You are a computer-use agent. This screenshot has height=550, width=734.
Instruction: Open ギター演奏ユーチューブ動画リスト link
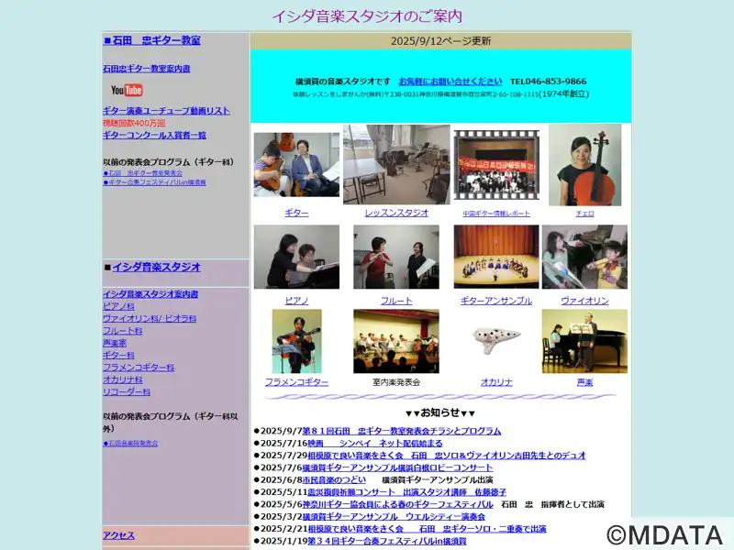click(166, 111)
